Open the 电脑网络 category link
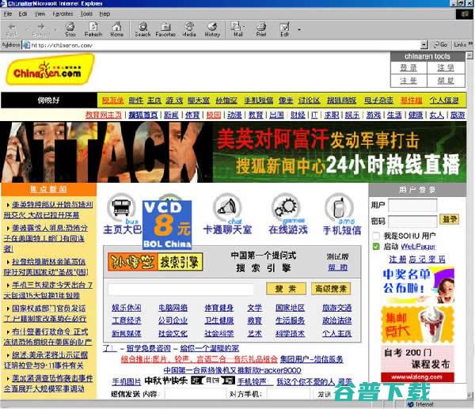This screenshot has height=409, width=475. [173, 308]
